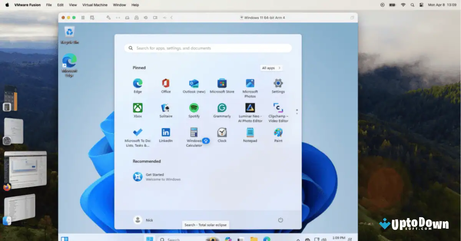
Task: Select the Xbox app icon
Action: 138,108
